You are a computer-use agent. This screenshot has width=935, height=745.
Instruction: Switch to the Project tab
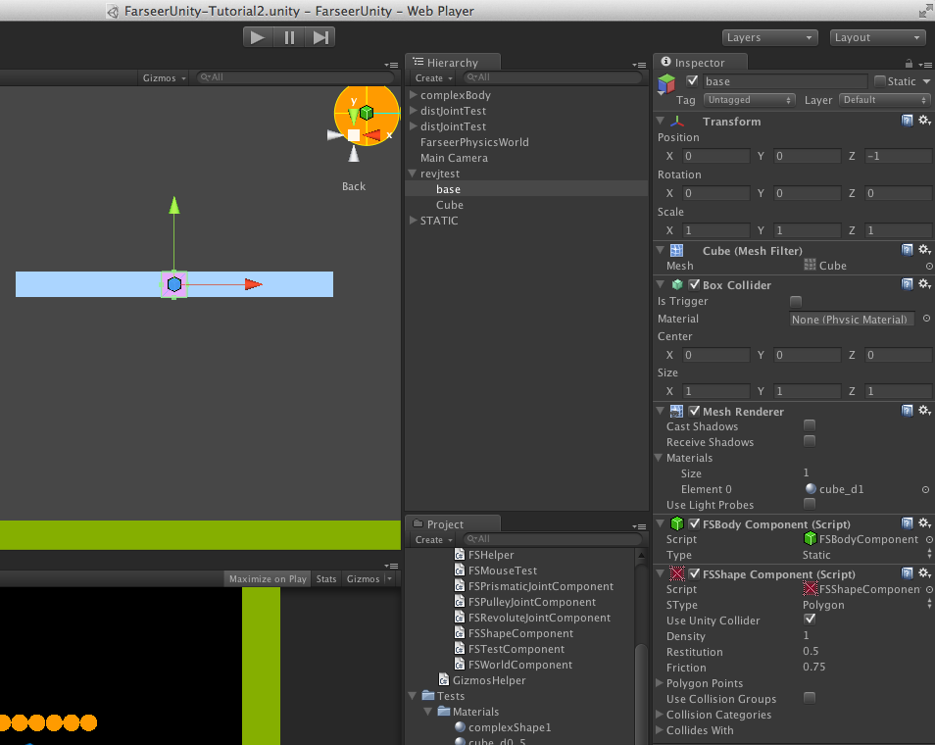453,524
